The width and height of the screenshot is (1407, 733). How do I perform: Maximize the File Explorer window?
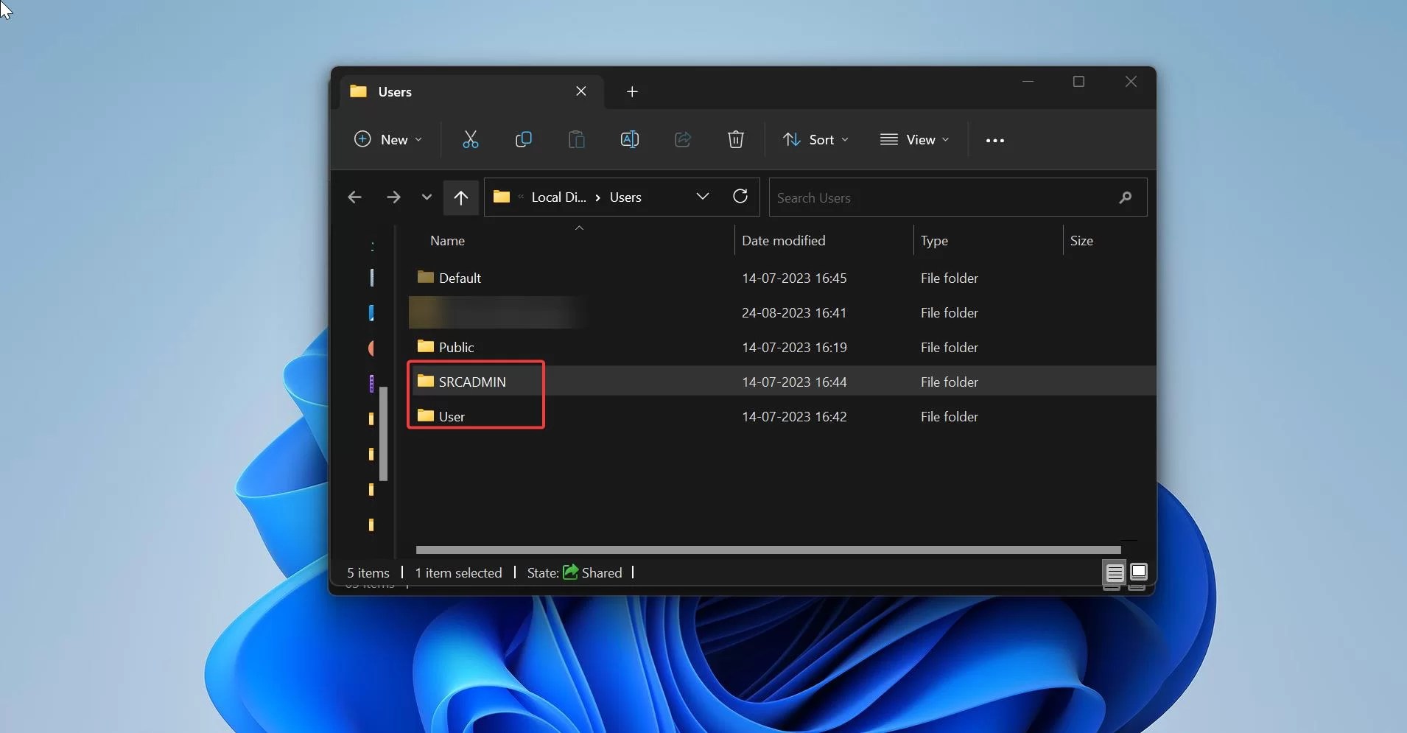click(x=1079, y=81)
